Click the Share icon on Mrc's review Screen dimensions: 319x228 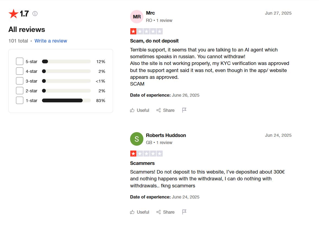point(159,110)
